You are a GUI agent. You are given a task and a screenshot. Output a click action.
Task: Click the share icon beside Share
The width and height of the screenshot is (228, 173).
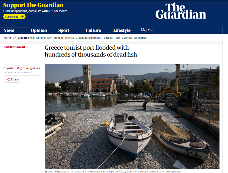pos(8,79)
